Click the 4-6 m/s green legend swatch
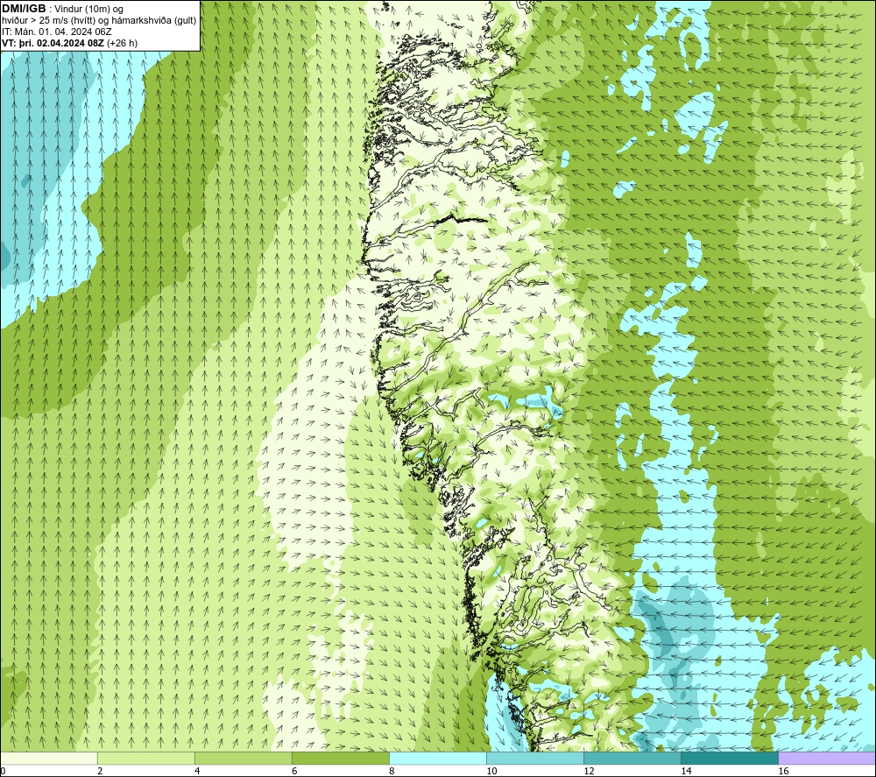Viewport: 876px width, 777px height. [243, 758]
